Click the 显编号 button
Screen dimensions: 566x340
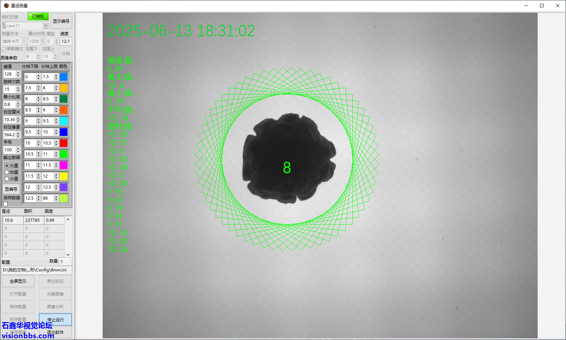pyautogui.click(x=11, y=189)
